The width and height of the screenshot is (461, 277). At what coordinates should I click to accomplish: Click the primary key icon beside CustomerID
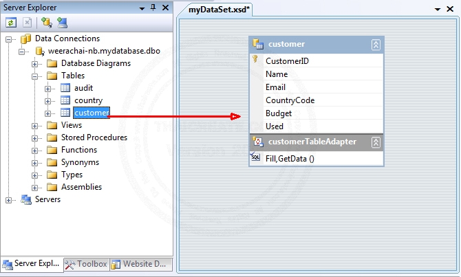pyautogui.click(x=255, y=59)
